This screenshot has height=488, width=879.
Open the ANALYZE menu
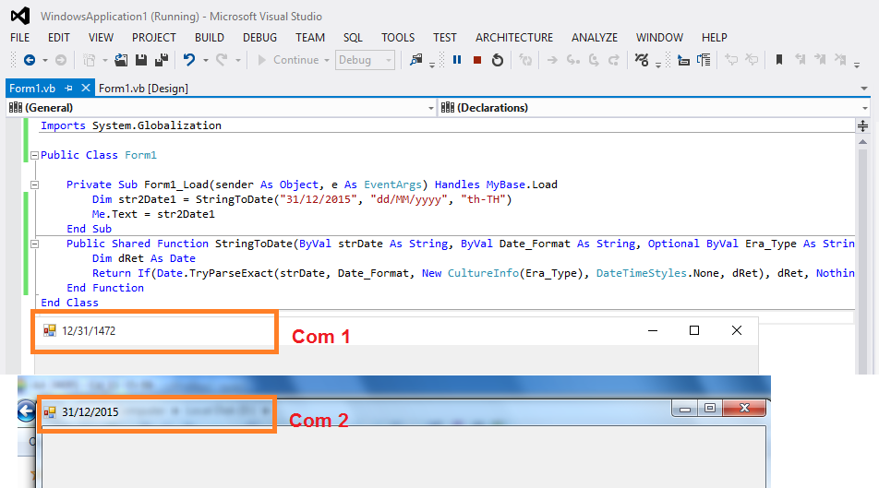[x=595, y=38]
